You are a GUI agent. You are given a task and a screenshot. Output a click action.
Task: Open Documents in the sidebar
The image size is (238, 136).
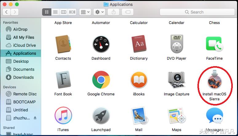click(21, 69)
